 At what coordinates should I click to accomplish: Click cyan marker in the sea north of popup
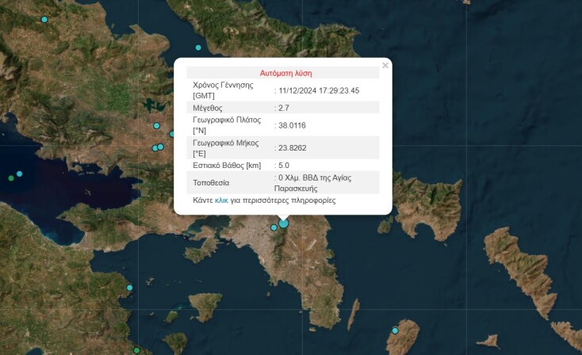(x=198, y=48)
